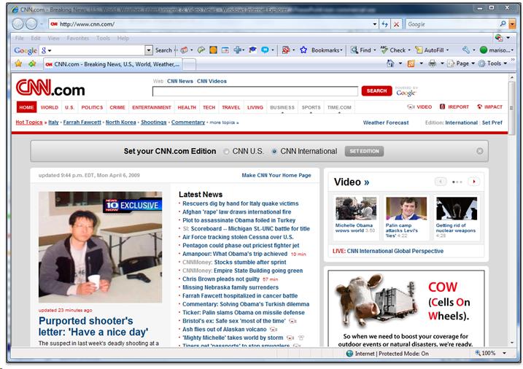Screen dimensions: 523x369
Task: Open the Getting rid of nuclear weapons thumbnail
Action: [457, 209]
